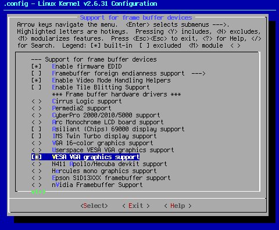The image size is (279, 230).
Task: Select N411 Apollo/Hecuba devkit support entry
Action: [109, 164]
